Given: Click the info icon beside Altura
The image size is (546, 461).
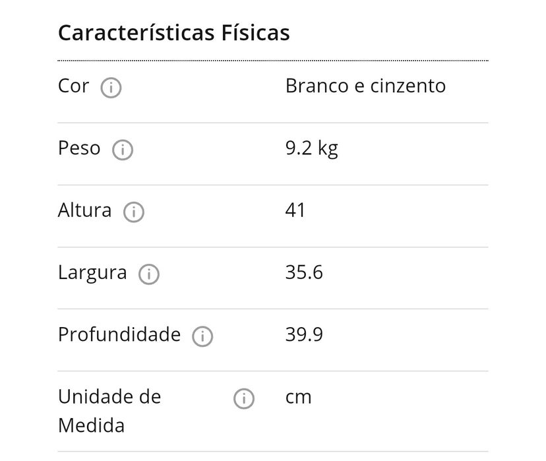Looking at the screenshot, I should point(133,212).
